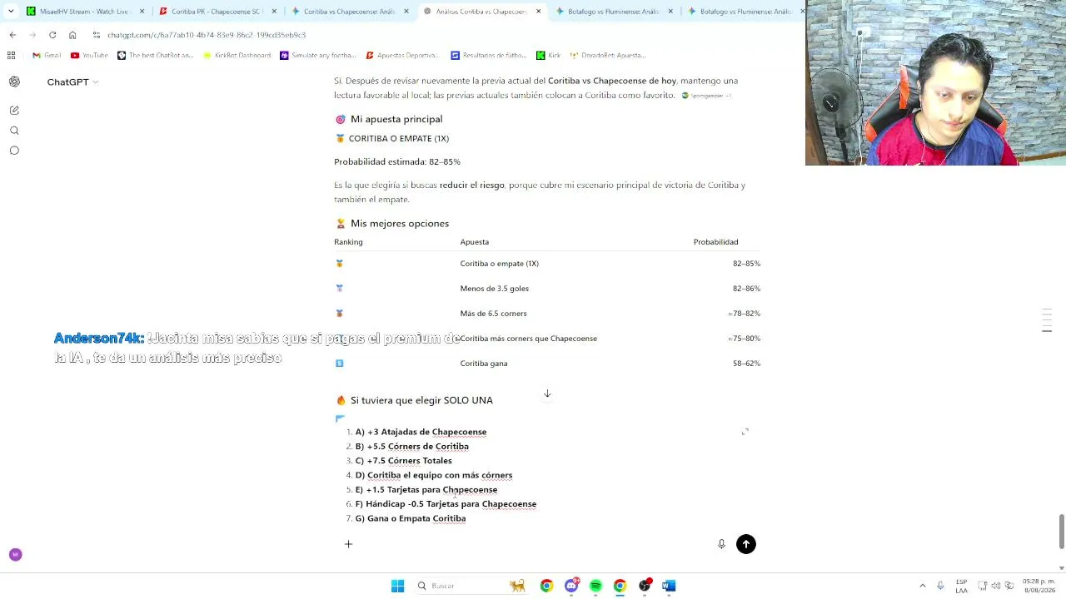The height and width of the screenshot is (599, 1066).
Task: Expand the composer with the expand icon
Action: coord(745,432)
